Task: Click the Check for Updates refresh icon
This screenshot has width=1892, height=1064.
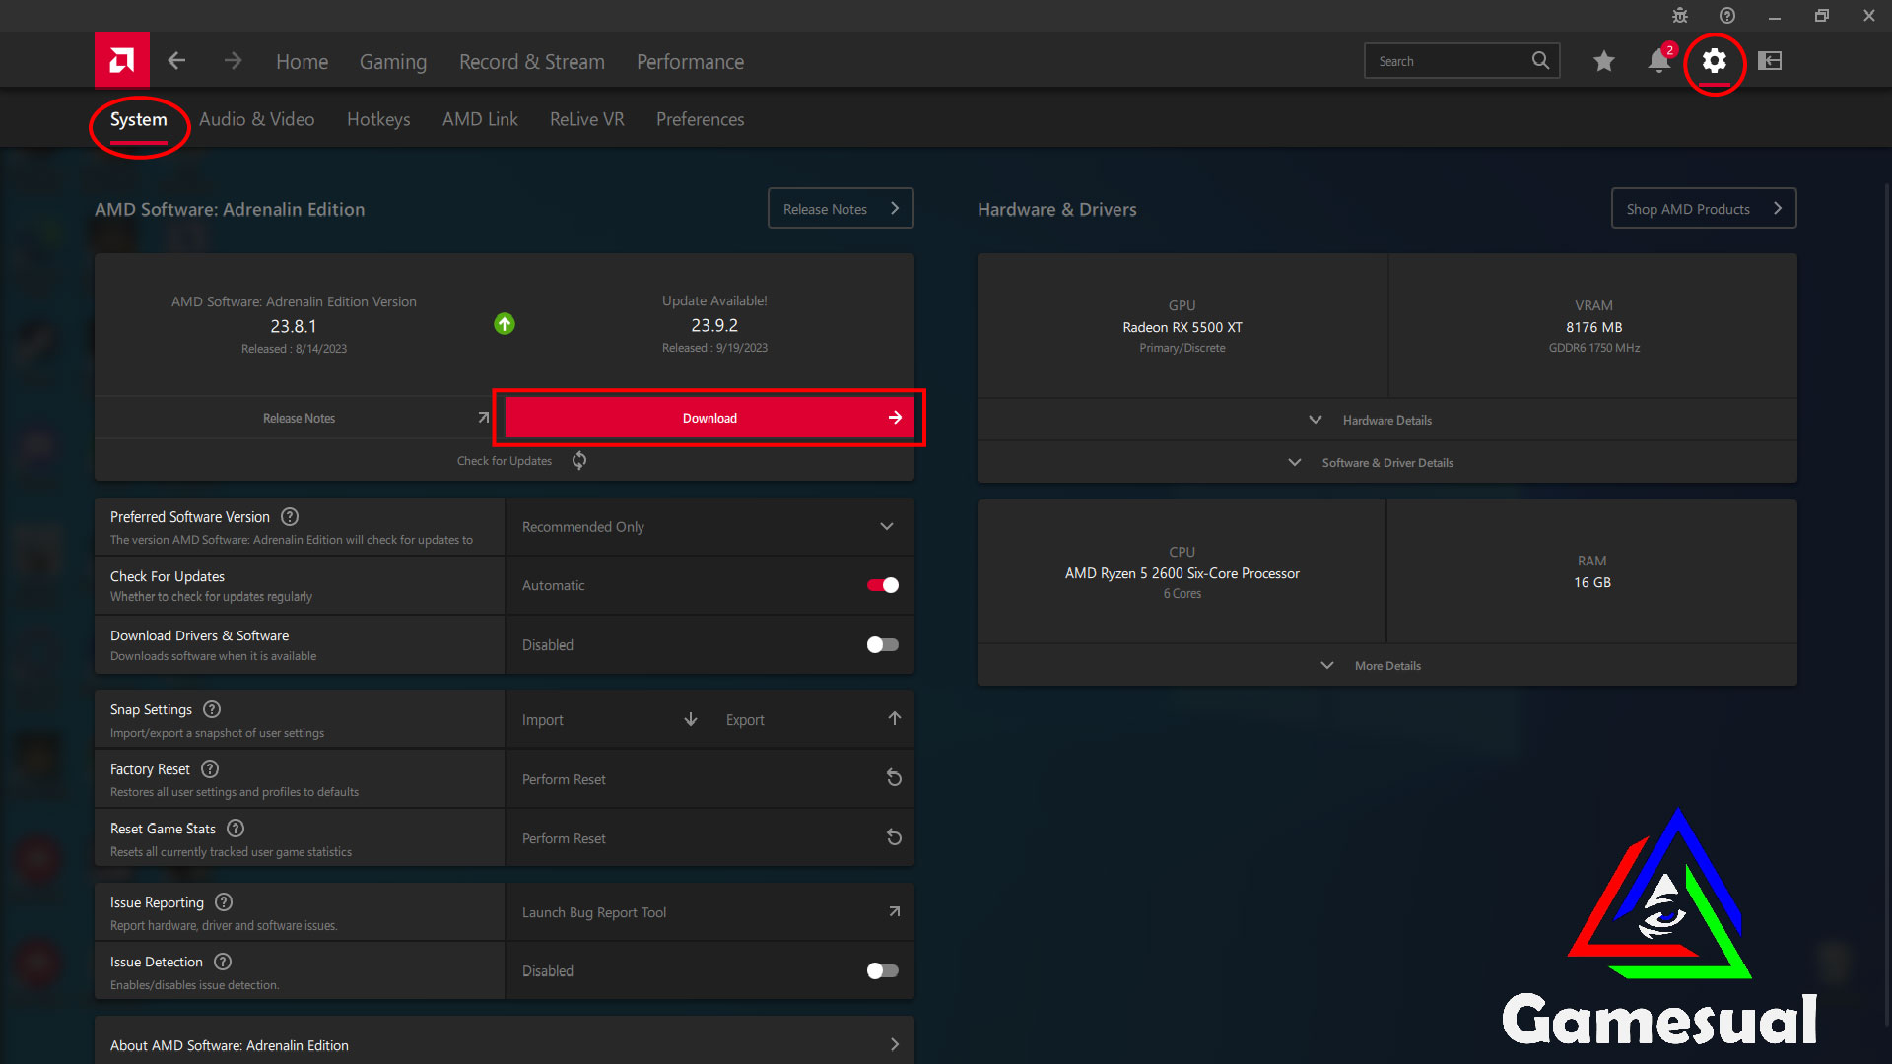Action: point(579,461)
